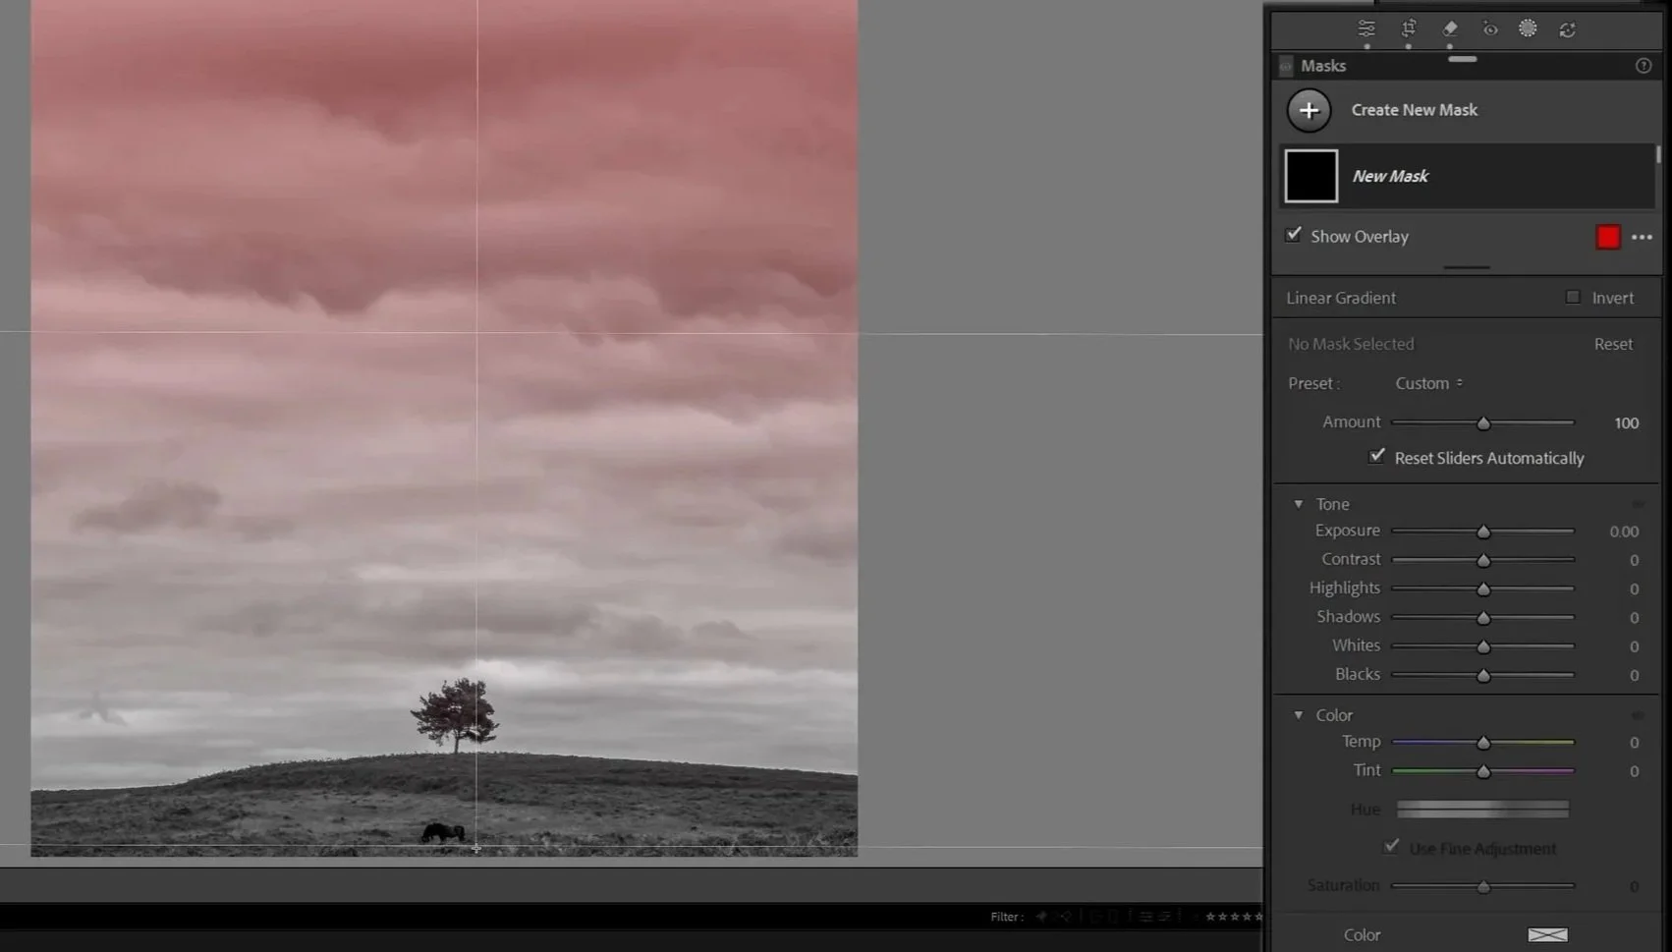
Task: Open the Preset Custom dropdown
Action: coord(1429,383)
